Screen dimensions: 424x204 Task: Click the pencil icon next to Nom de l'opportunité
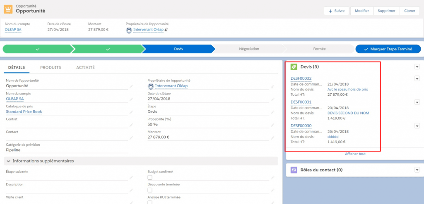click(131, 86)
